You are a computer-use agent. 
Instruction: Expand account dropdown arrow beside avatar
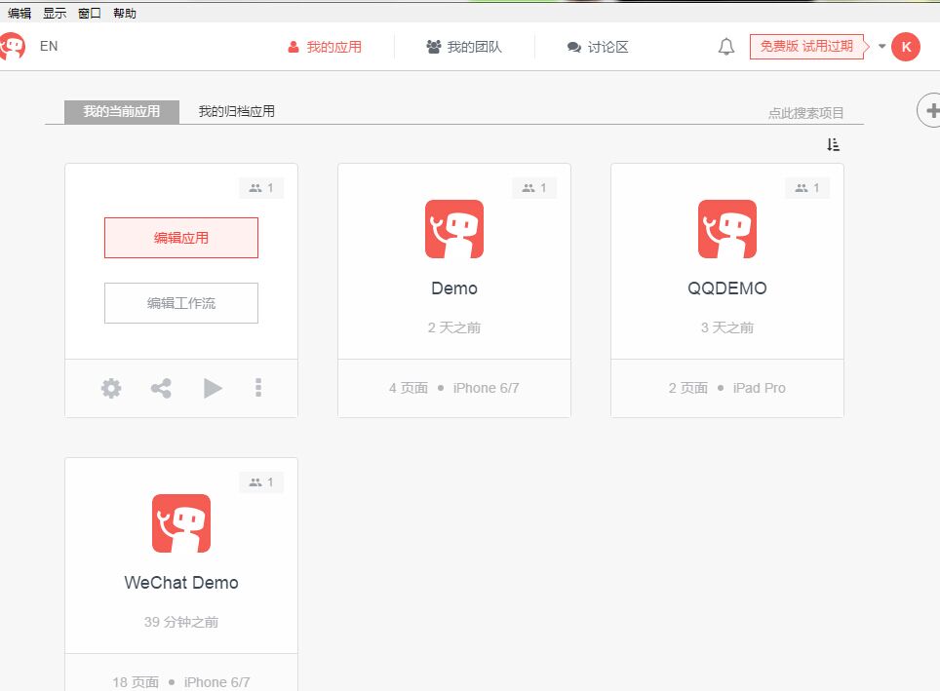tap(881, 46)
